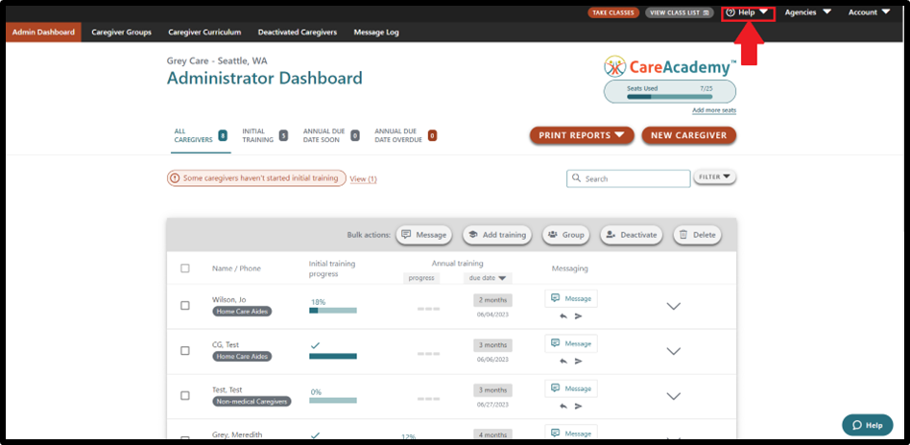Click into the Search caregivers field
Viewport: 910px width, 445px height.
pos(629,178)
